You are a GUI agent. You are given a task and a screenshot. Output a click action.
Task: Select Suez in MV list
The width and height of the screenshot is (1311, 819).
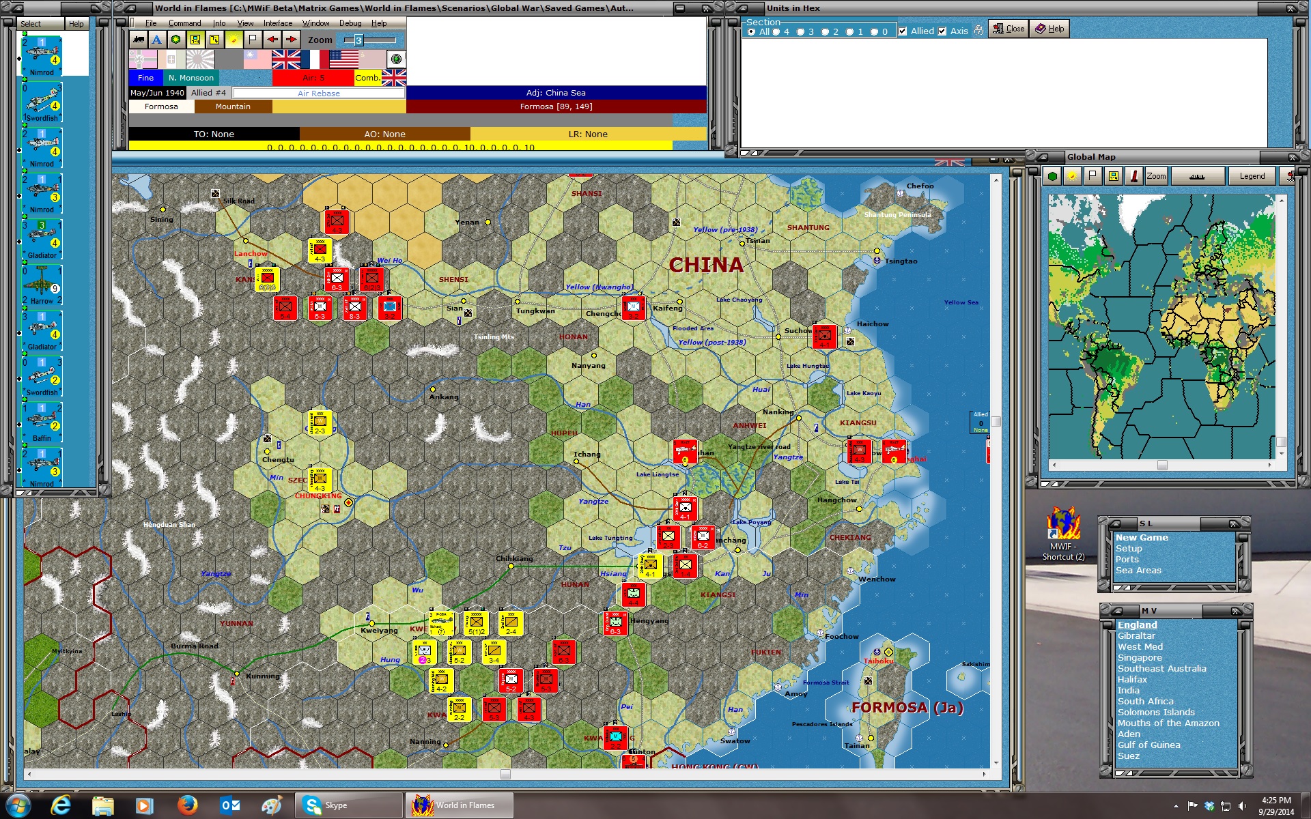click(1128, 756)
